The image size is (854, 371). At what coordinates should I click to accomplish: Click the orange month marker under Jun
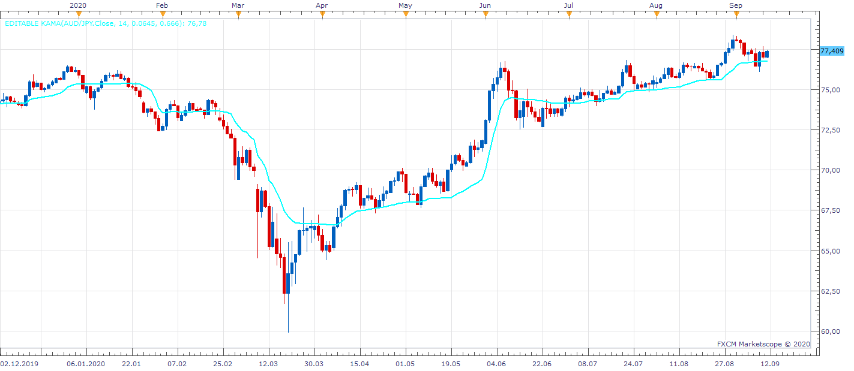tap(486, 15)
